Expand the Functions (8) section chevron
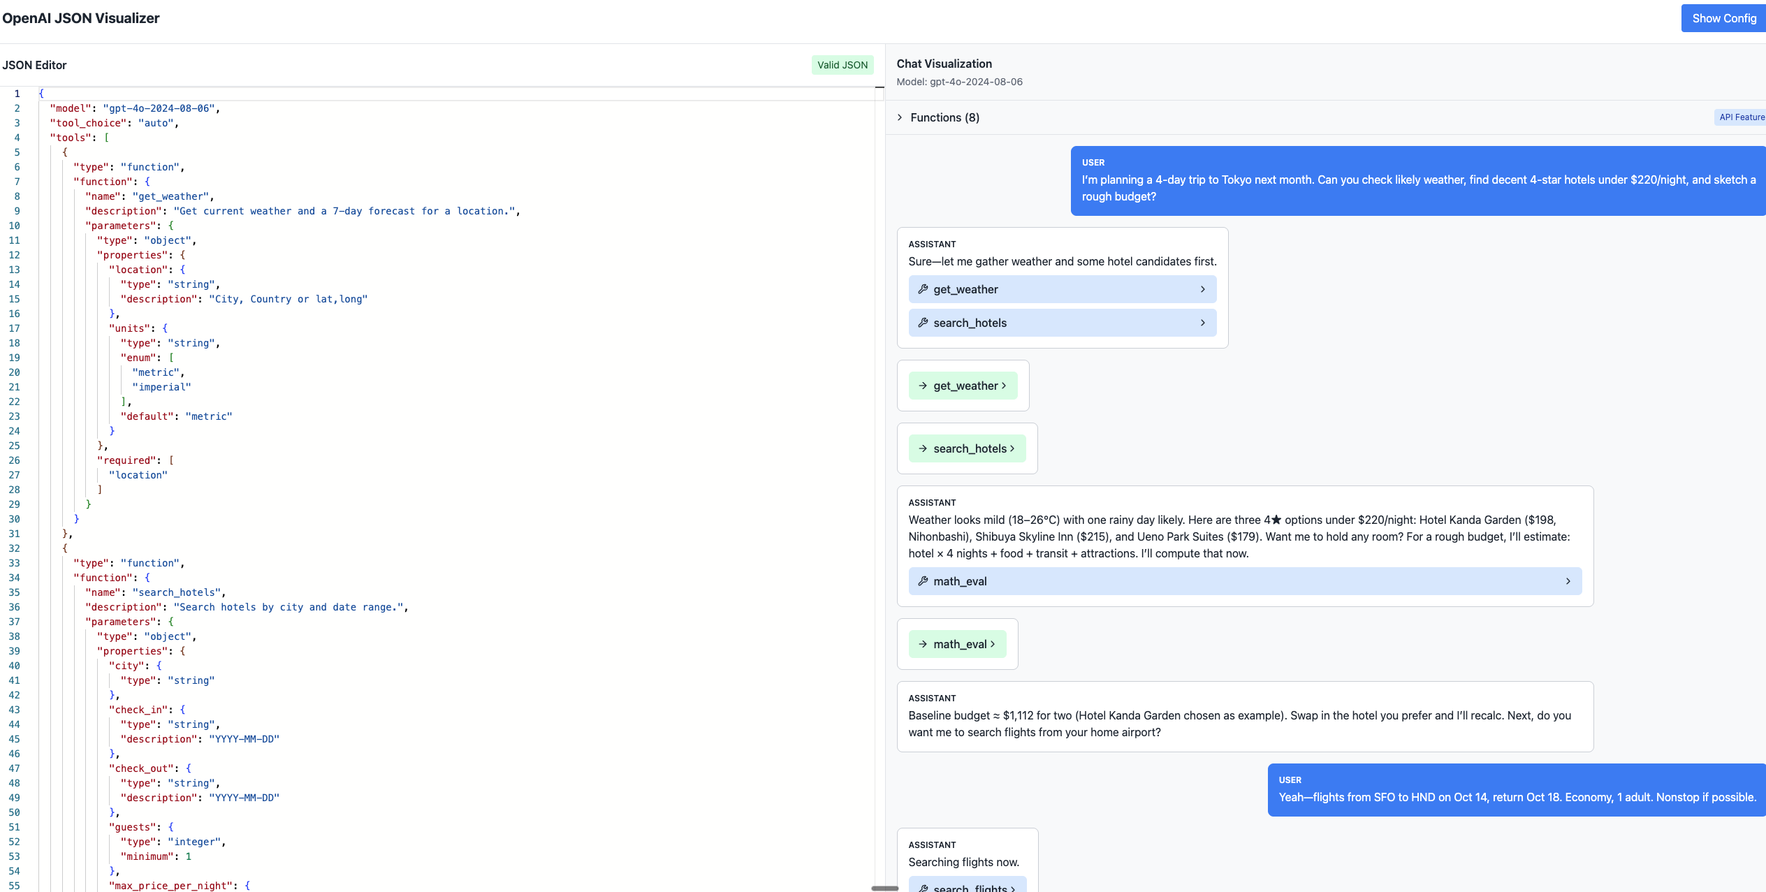 [900, 117]
